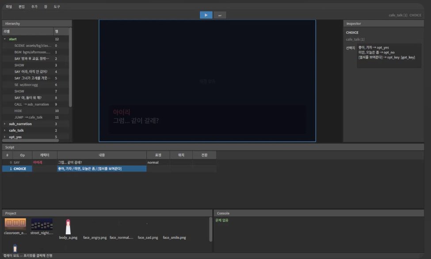
Task: Expand the cafe_talk label in Hierarchy
Action: coord(5,131)
